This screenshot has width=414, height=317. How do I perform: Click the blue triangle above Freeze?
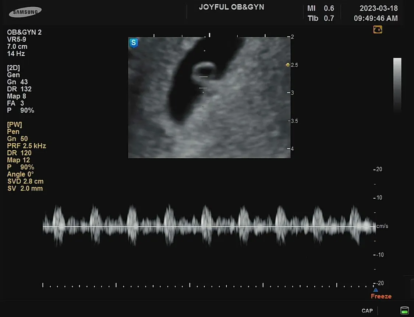coord(375,290)
